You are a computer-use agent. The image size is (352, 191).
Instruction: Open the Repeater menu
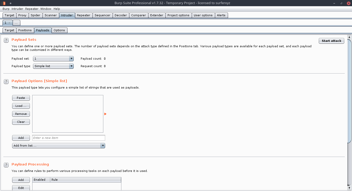click(32, 9)
